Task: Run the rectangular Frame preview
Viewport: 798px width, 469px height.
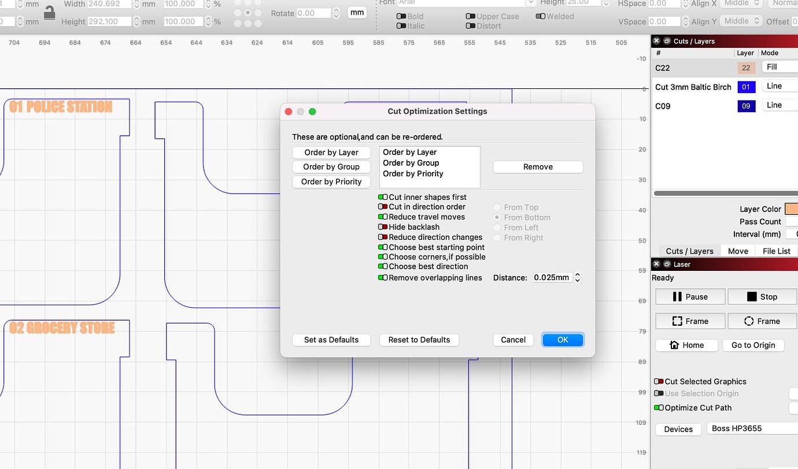Action: (x=690, y=321)
